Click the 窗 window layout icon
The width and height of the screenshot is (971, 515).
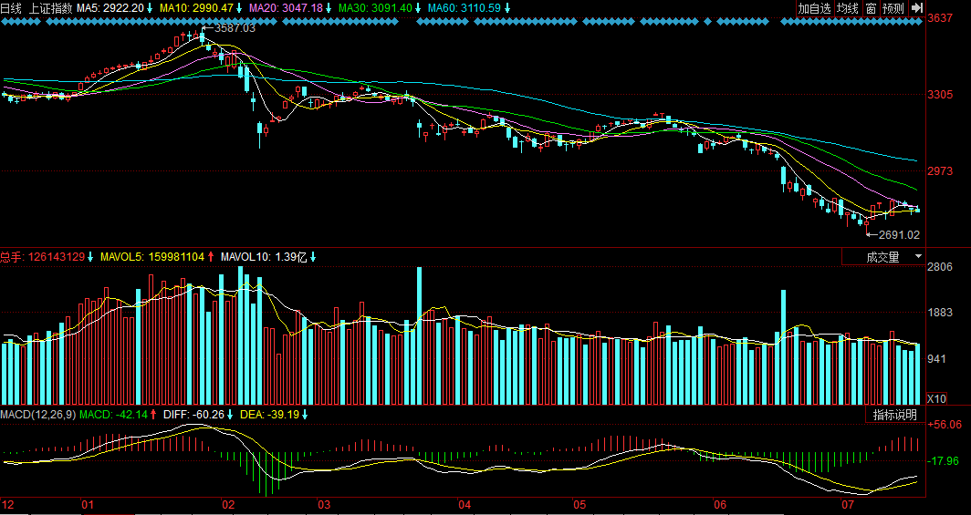pos(871,8)
